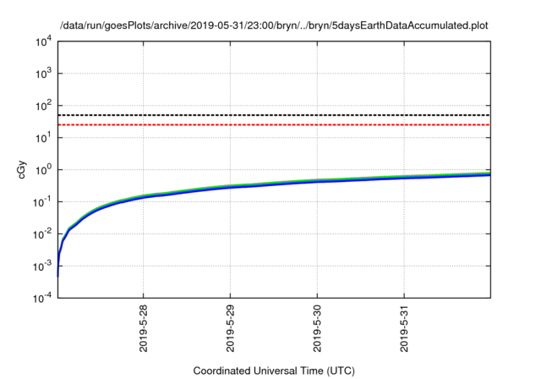The width and height of the screenshot is (541, 379).
Task: Click the 10^-2 y-axis tick label
Action: pos(42,234)
